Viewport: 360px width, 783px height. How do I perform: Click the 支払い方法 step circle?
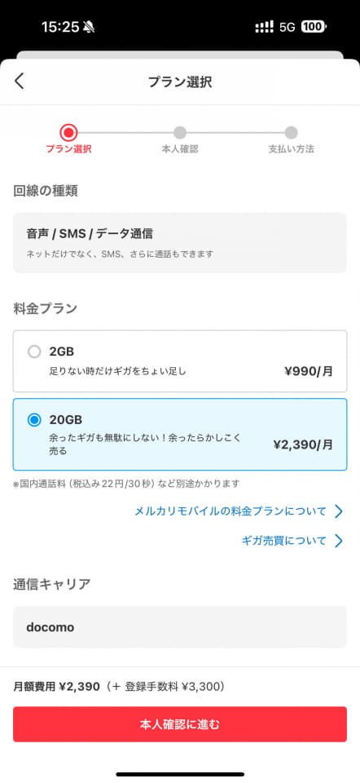(292, 133)
